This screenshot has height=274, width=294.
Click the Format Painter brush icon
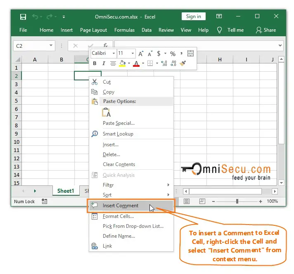[183, 63]
